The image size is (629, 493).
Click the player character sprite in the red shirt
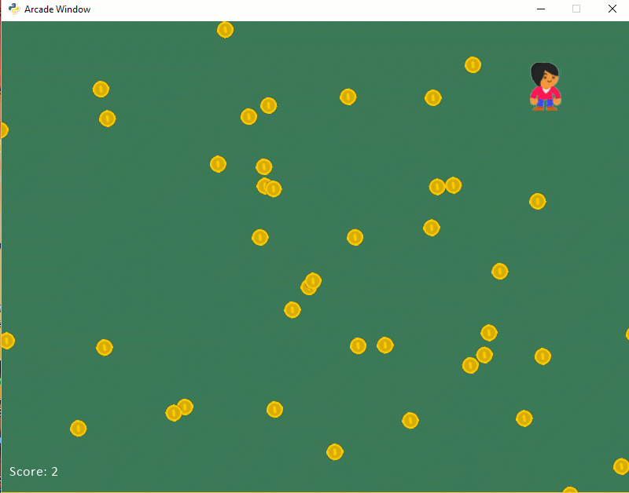coord(545,86)
